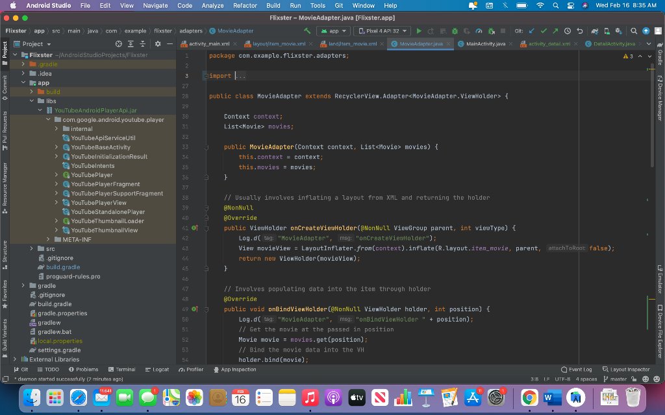Screen dimensions: 665x415
Task: Open the Logcat tool window
Action: 157,369
